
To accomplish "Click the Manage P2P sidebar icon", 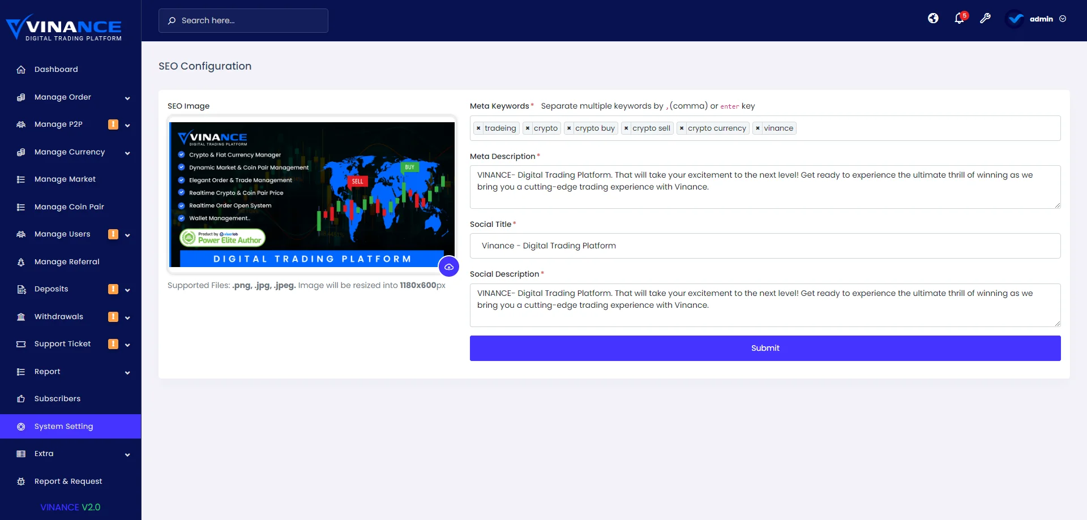I will (21, 124).
